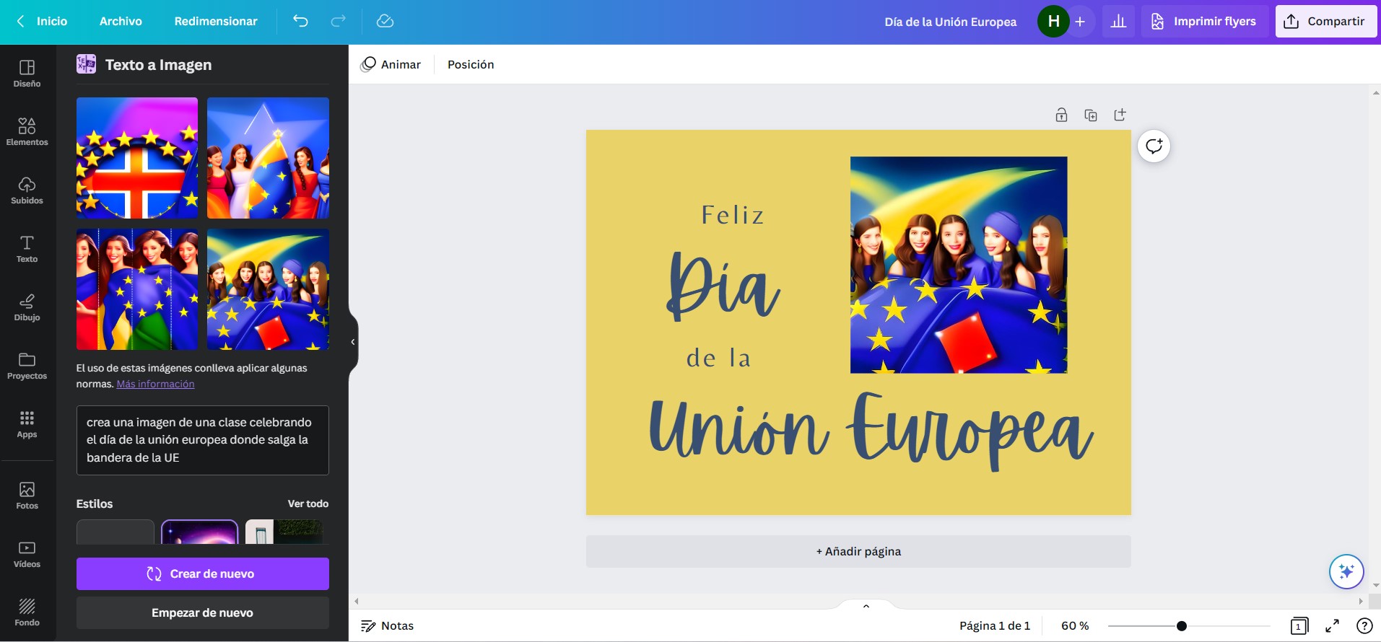Click the redo arrow icon

click(x=338, y=21)
